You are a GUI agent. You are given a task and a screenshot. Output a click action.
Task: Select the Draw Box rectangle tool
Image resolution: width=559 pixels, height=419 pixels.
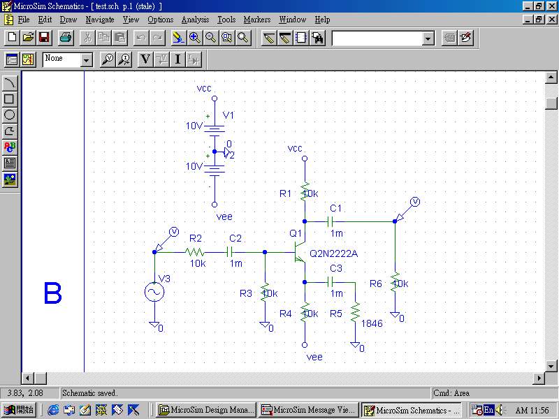pyautogui.click(x=10, y=98)
